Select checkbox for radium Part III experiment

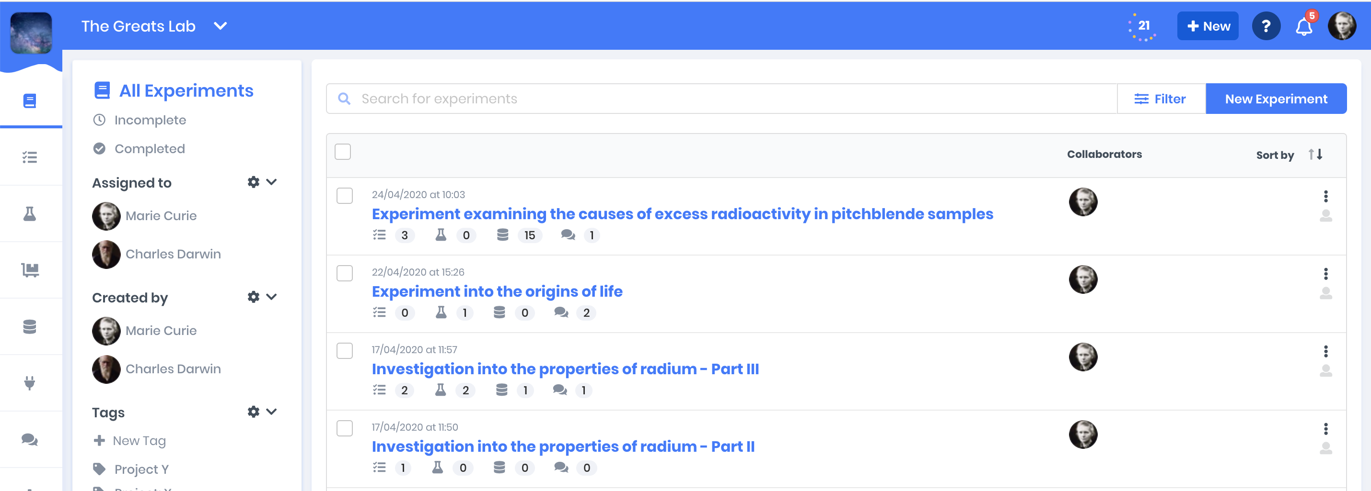click(x=345, y=351)
